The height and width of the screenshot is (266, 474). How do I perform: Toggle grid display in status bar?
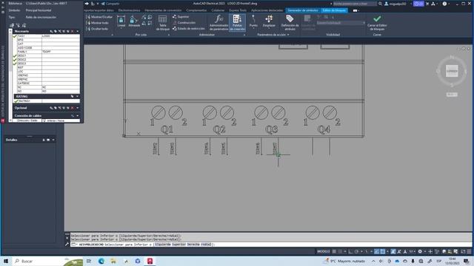334,251
